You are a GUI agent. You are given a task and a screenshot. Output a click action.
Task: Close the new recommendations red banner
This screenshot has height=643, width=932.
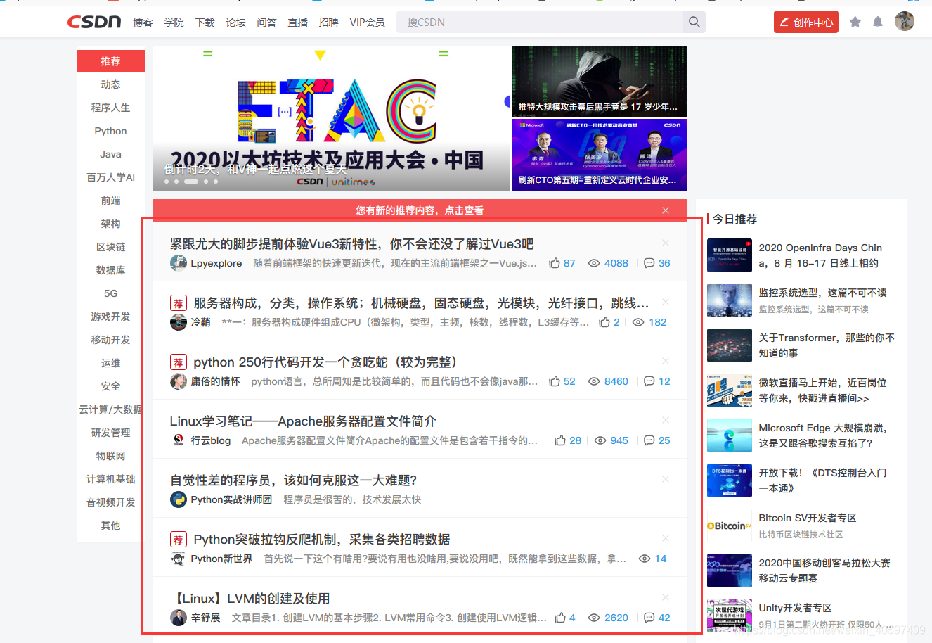(x=666, y=210)
